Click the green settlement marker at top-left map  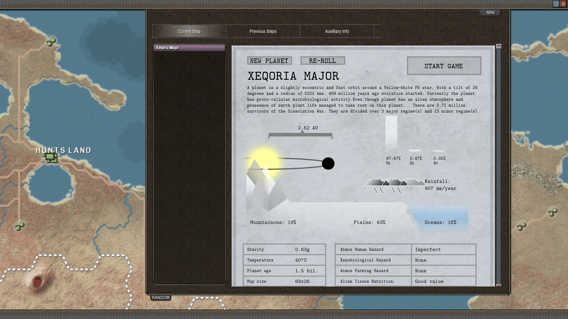tap(52, 42)
